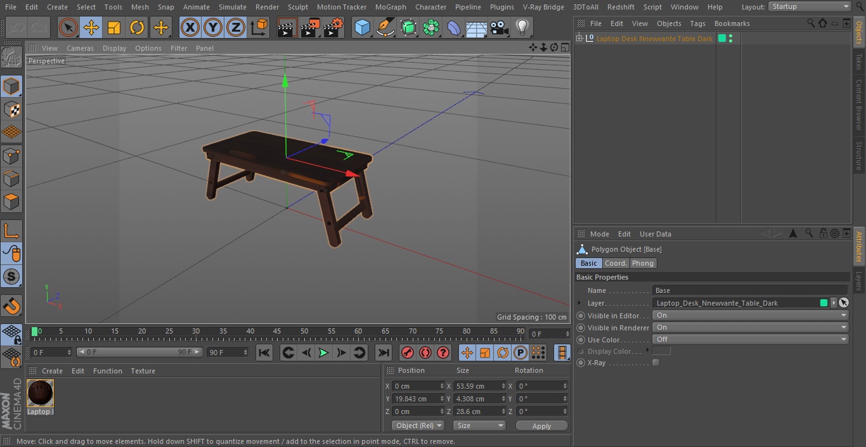Screen dimensions: 866x447
Task: Go to the start of the animation
Action: (264, 353)
